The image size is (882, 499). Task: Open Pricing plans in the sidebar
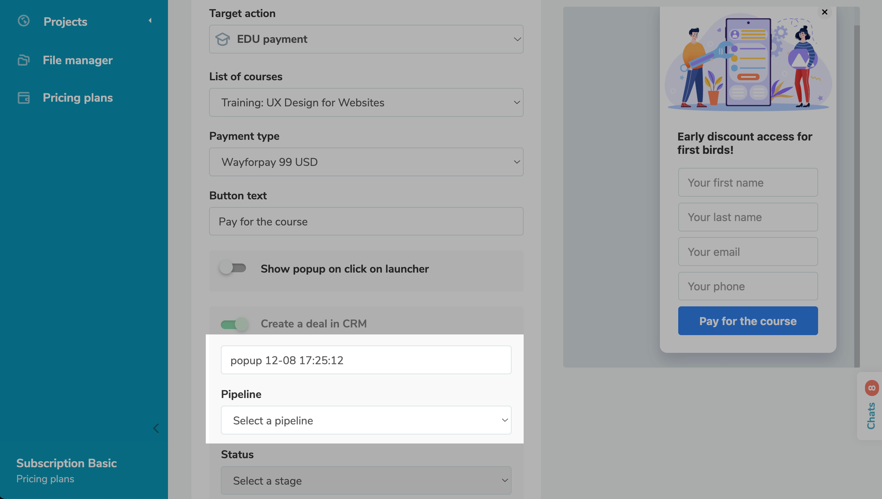(x=78, y=98)
